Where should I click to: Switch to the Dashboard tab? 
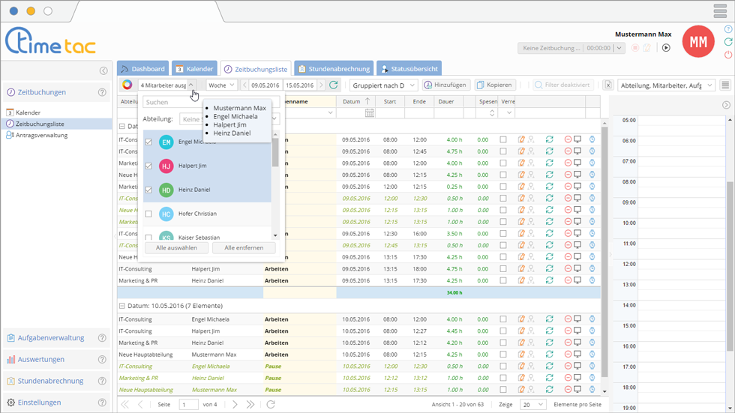click(142, 69)
